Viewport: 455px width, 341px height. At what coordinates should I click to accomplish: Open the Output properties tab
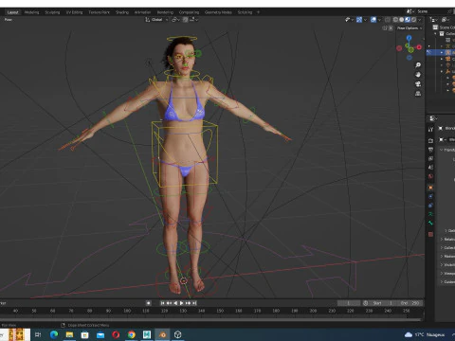pyautogui.click(x=430, y=150)
